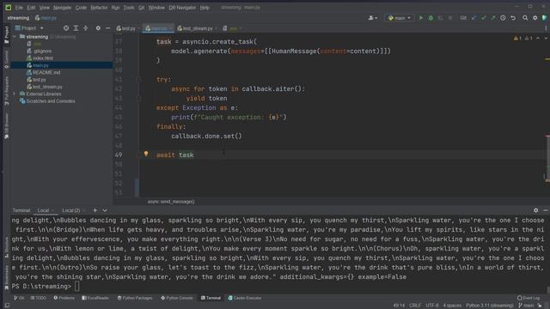Image resolution: width=550 pixels, height=309 pixels.
Task: Click the yellow lightbulb intention icon
Action: click(146, 154)
